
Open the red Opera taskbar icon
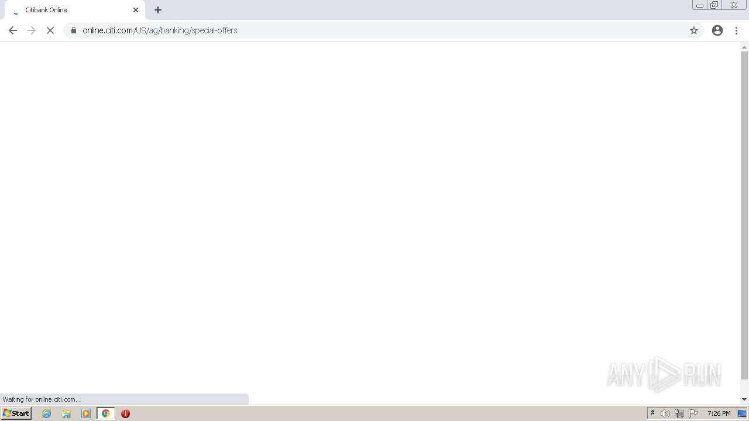pos(125,413)
